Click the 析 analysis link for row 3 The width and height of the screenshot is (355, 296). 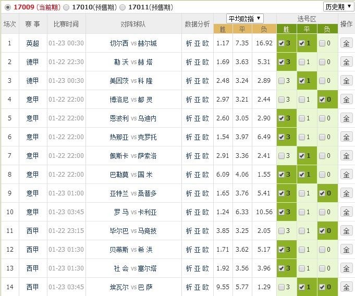[189, 81]
